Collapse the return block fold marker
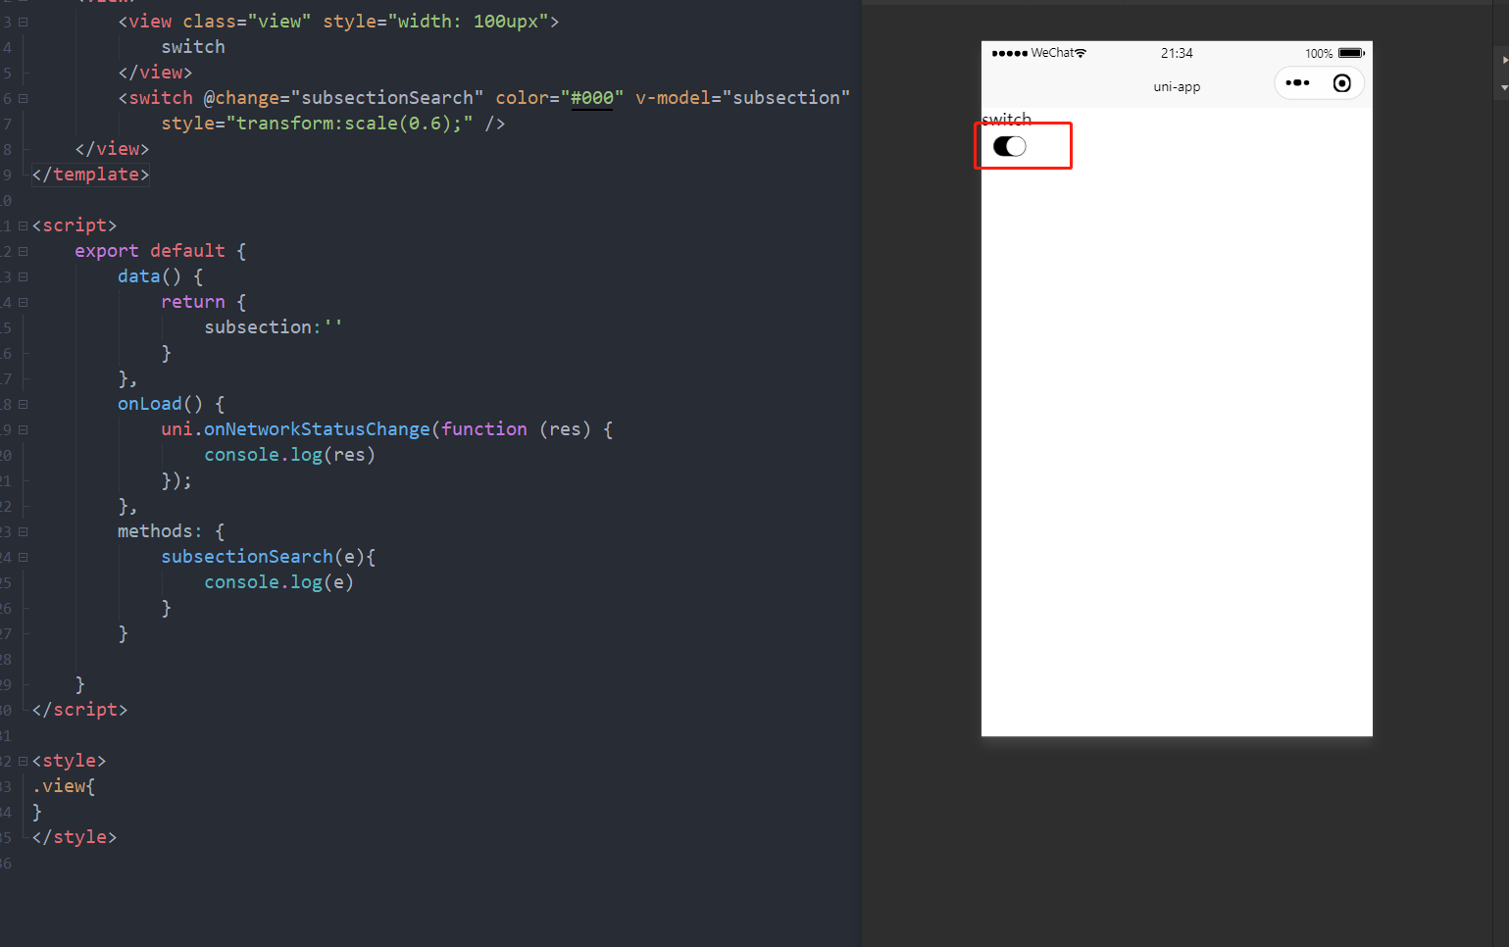Viewport: 1509px width, 947px height. coord(23,302)
